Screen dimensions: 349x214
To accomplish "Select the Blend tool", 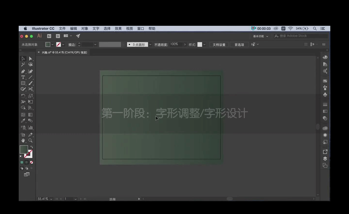I will pyautogui.click(x=30, y=121).
